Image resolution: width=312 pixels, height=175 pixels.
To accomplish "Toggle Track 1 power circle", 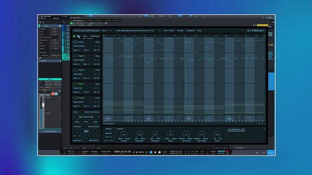I will tap(75, 42).
